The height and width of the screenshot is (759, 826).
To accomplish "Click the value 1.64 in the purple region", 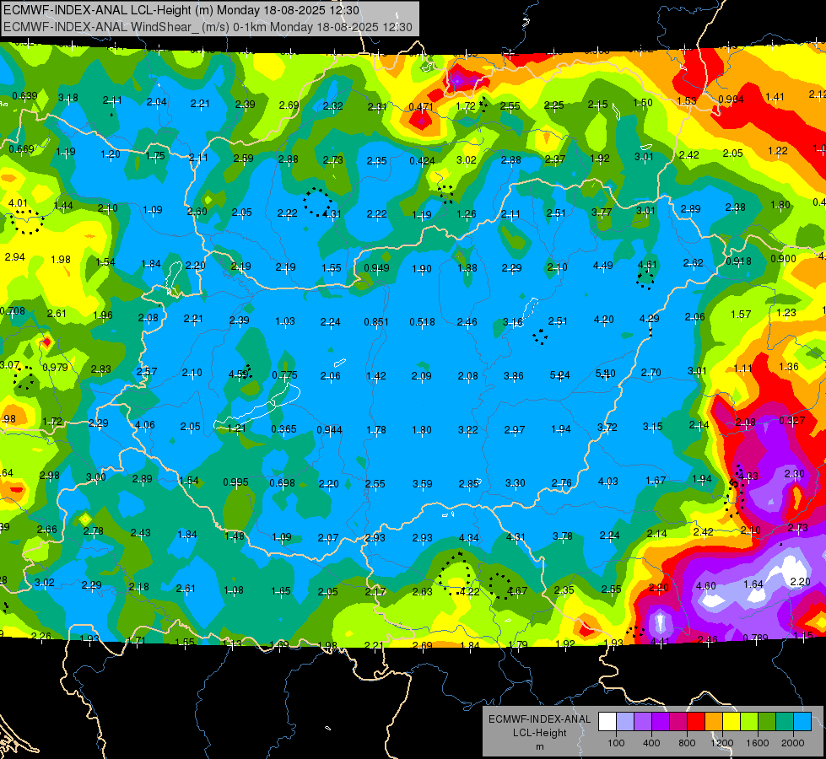I will click(x=753, y=584).
